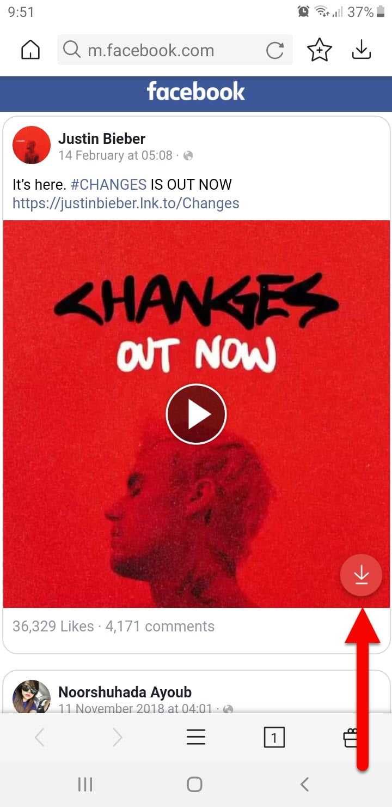The height and width of the screenshot is (807, 392).
Task: Open the #CHANGES hashtag
Action: coord(108,184)
